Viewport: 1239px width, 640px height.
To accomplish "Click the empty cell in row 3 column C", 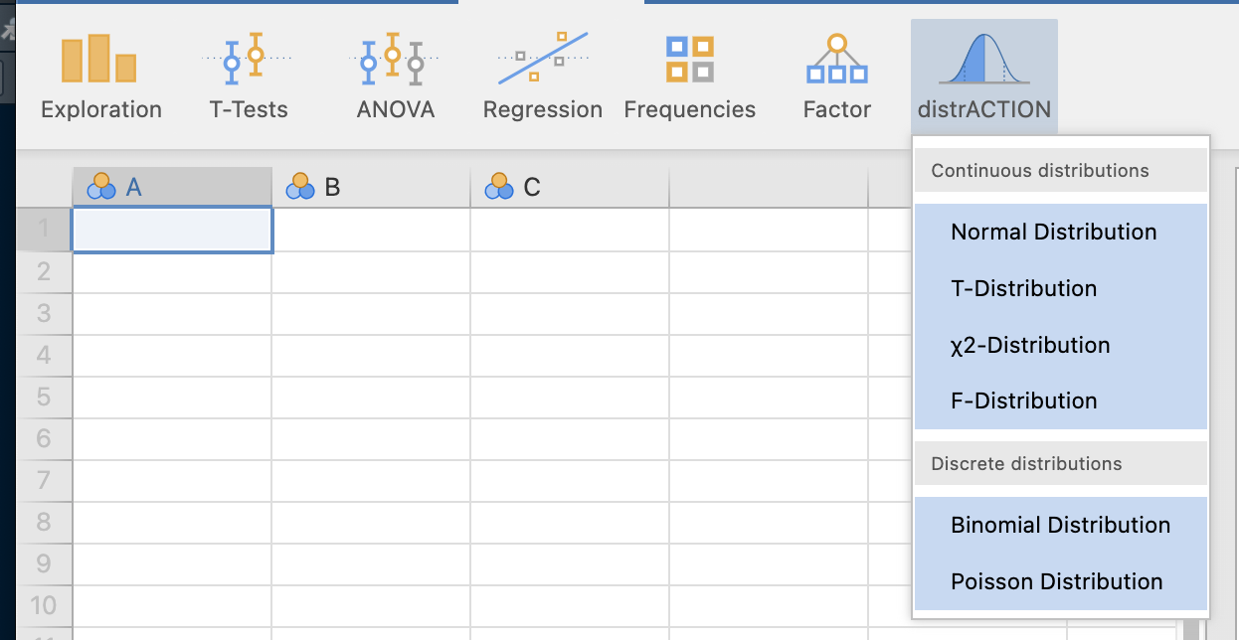I will coord(569,313).
